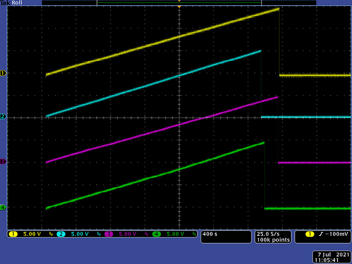Screen dimensions: 352x264
Task: Click the Tek logo in top-left corner
Action: click(6, 3)
